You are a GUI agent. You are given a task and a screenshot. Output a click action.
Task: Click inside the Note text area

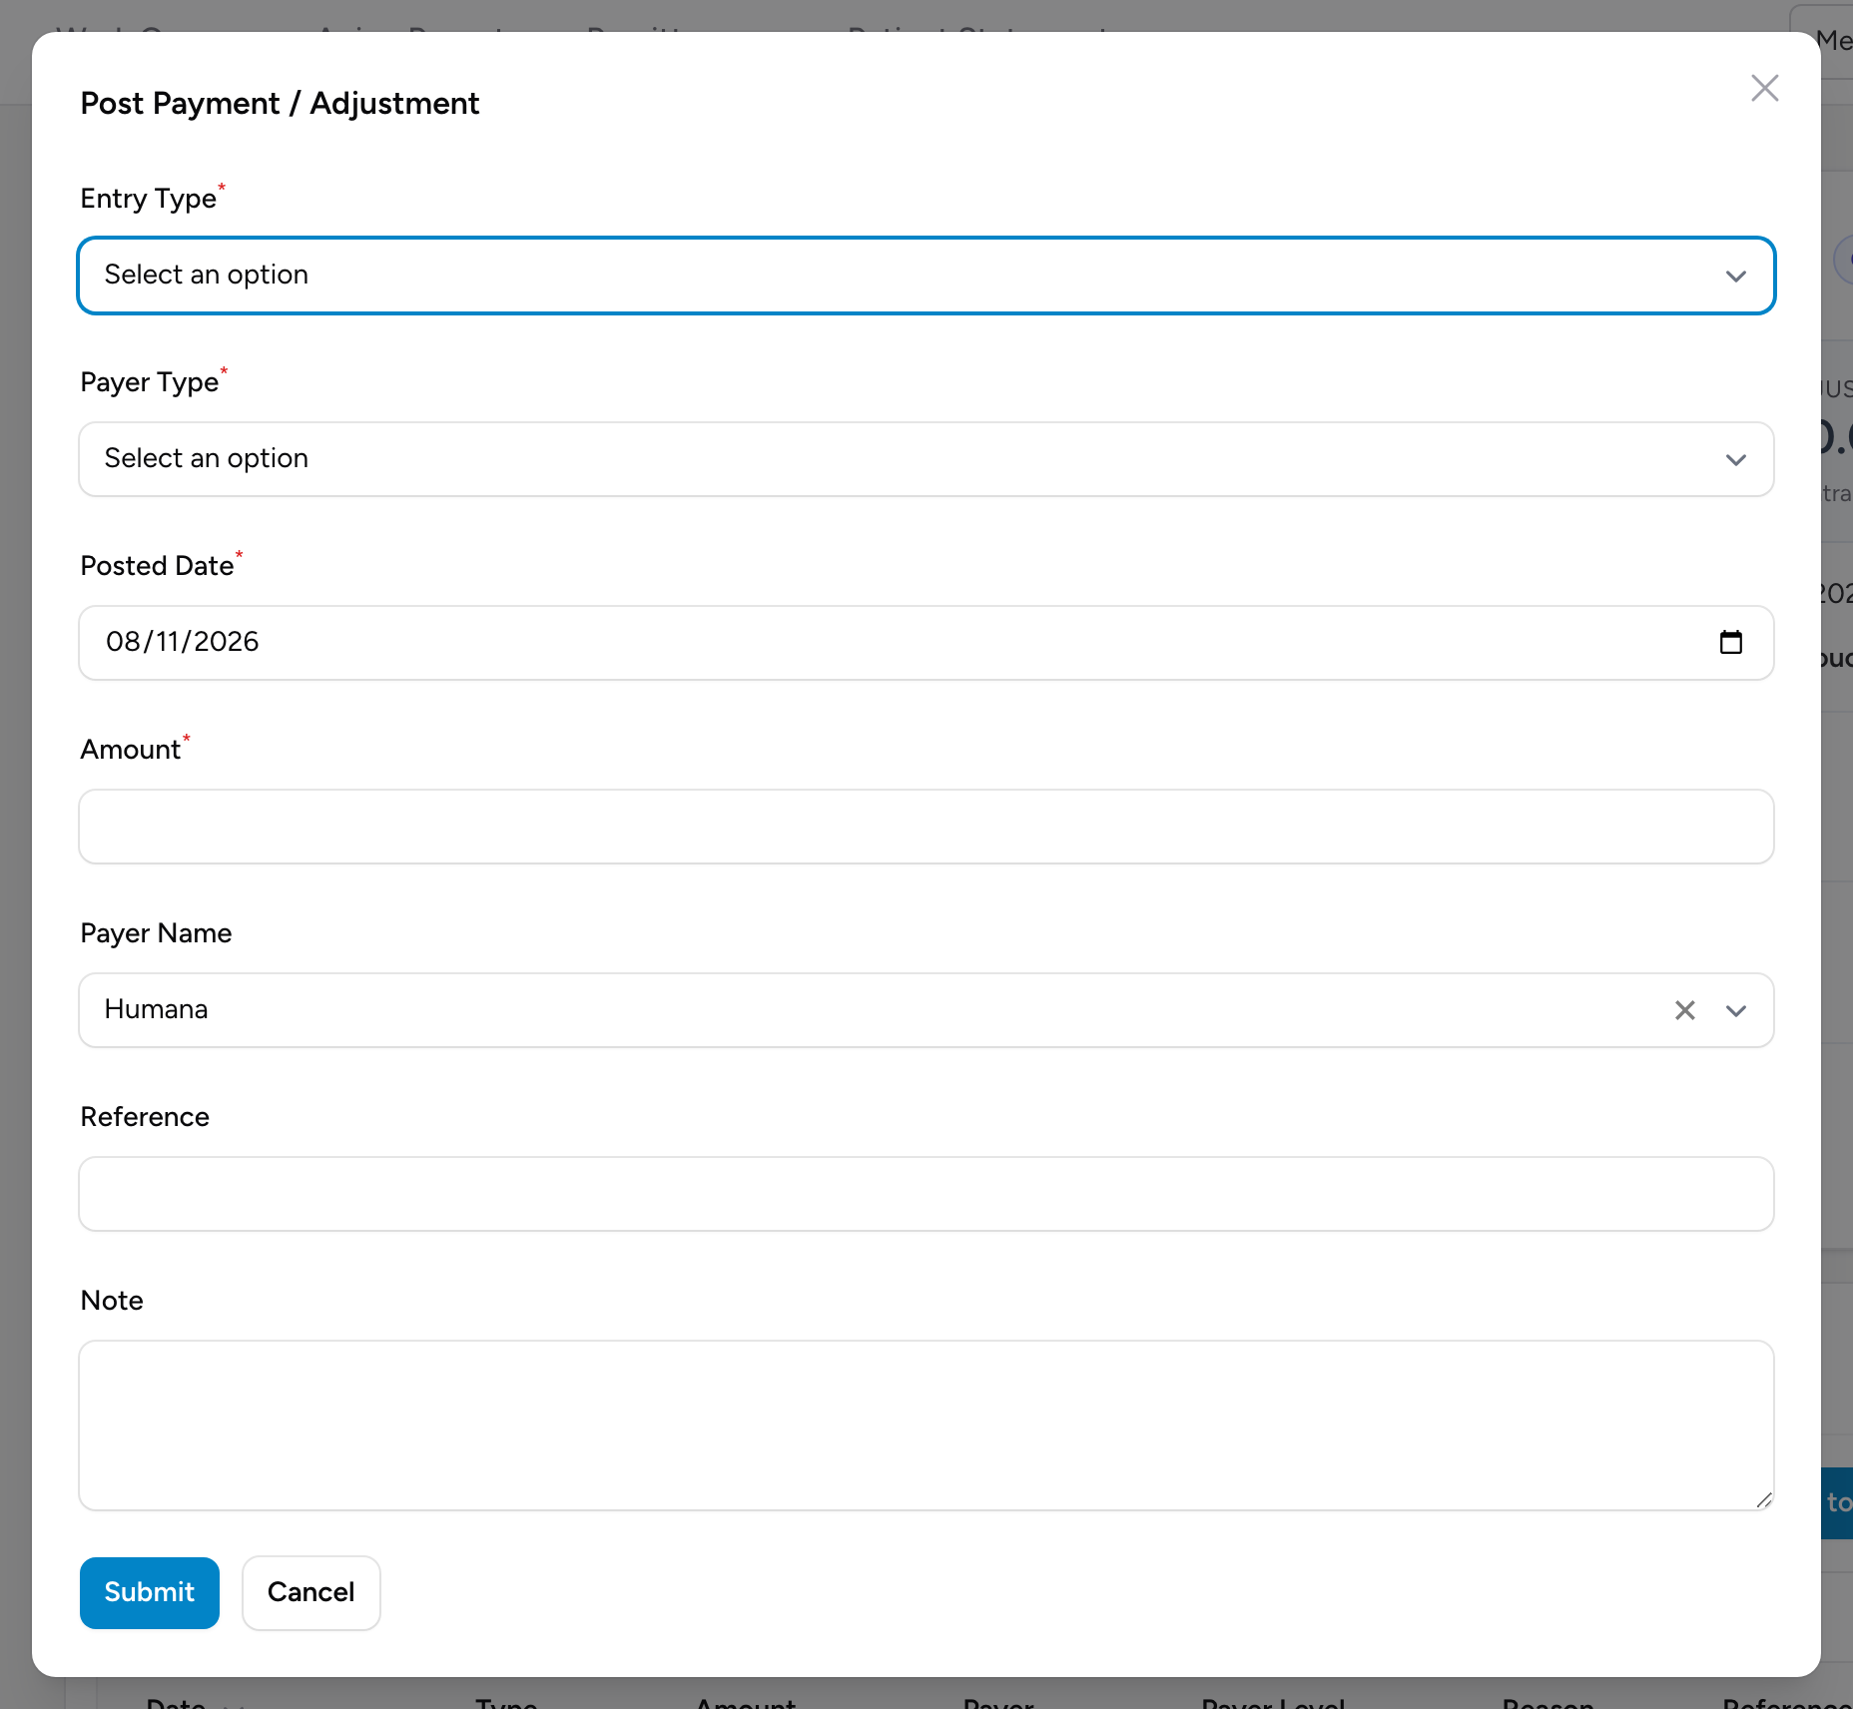926,1425
